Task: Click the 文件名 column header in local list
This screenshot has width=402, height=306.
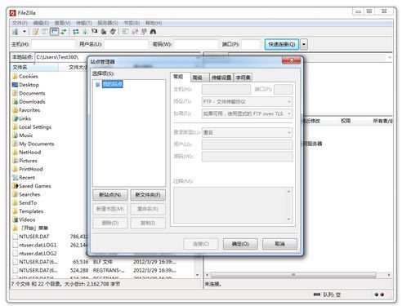Action: click(34, 67)
